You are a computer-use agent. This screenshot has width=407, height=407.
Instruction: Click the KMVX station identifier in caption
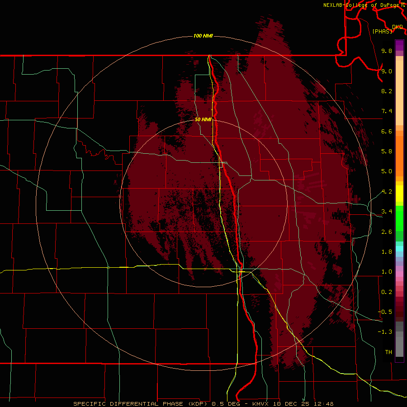(x=261, y=404)
